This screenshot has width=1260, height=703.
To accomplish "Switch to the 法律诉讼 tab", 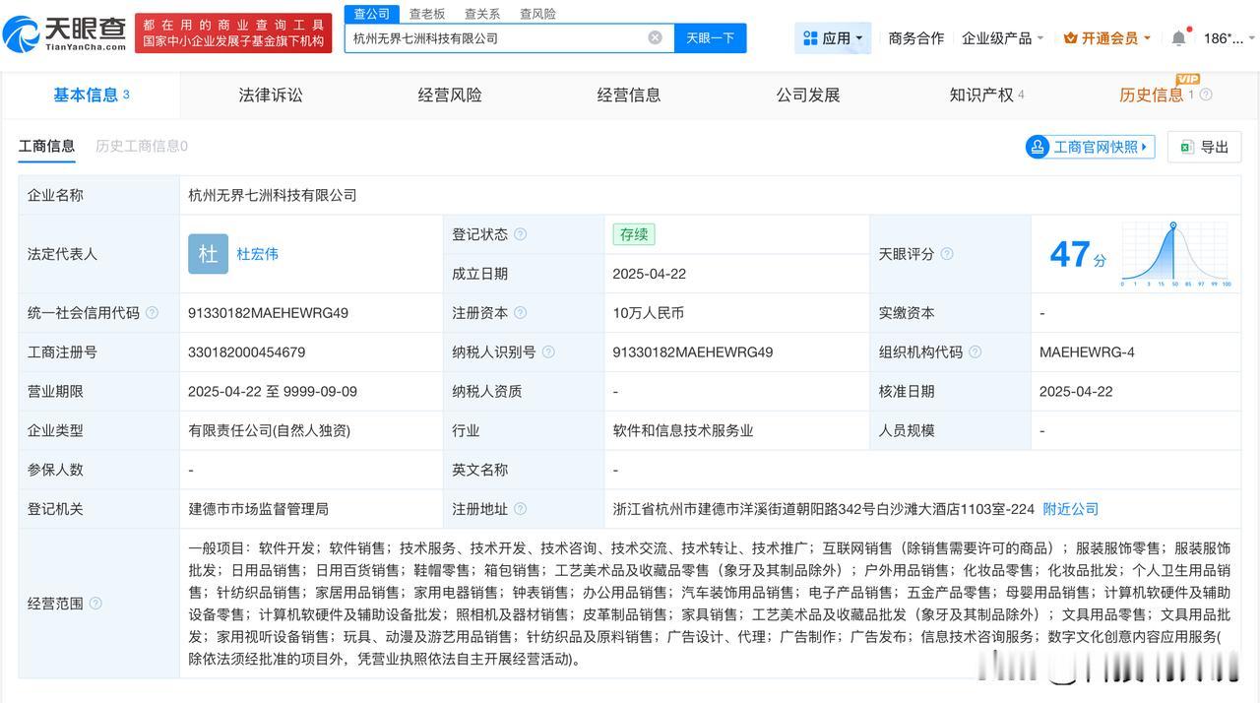I will 270,95.
